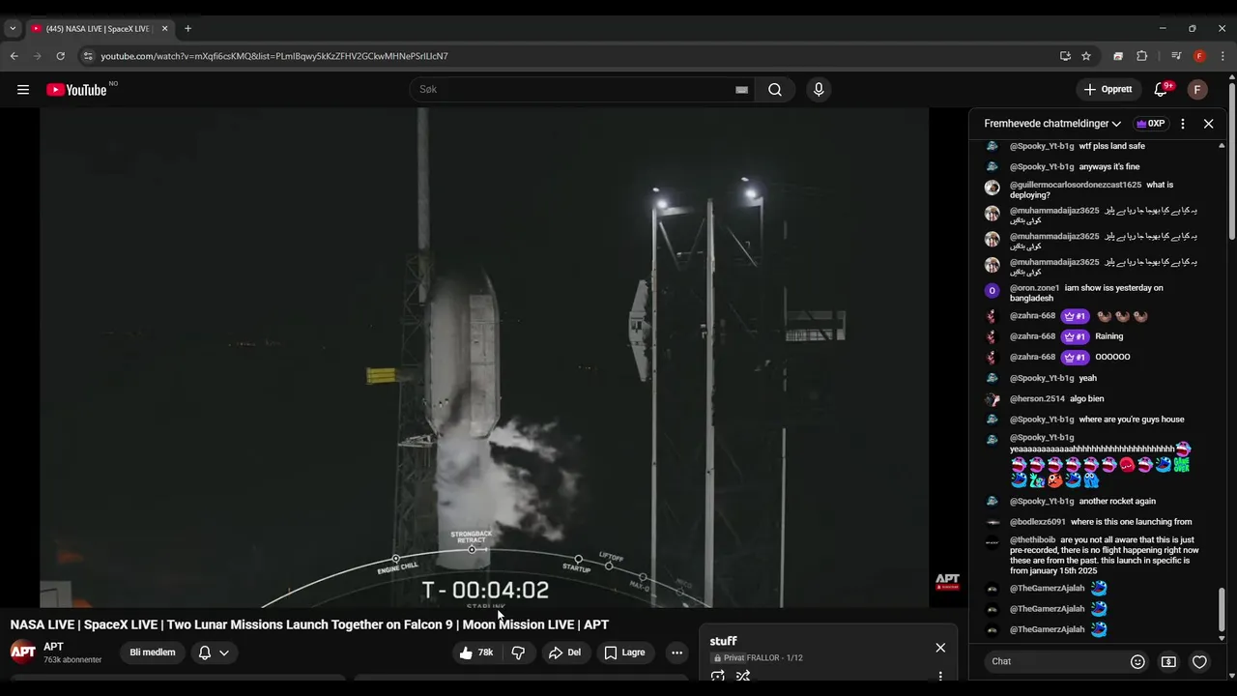
Task: Open more actions menu under video
Action: [676, 652]
